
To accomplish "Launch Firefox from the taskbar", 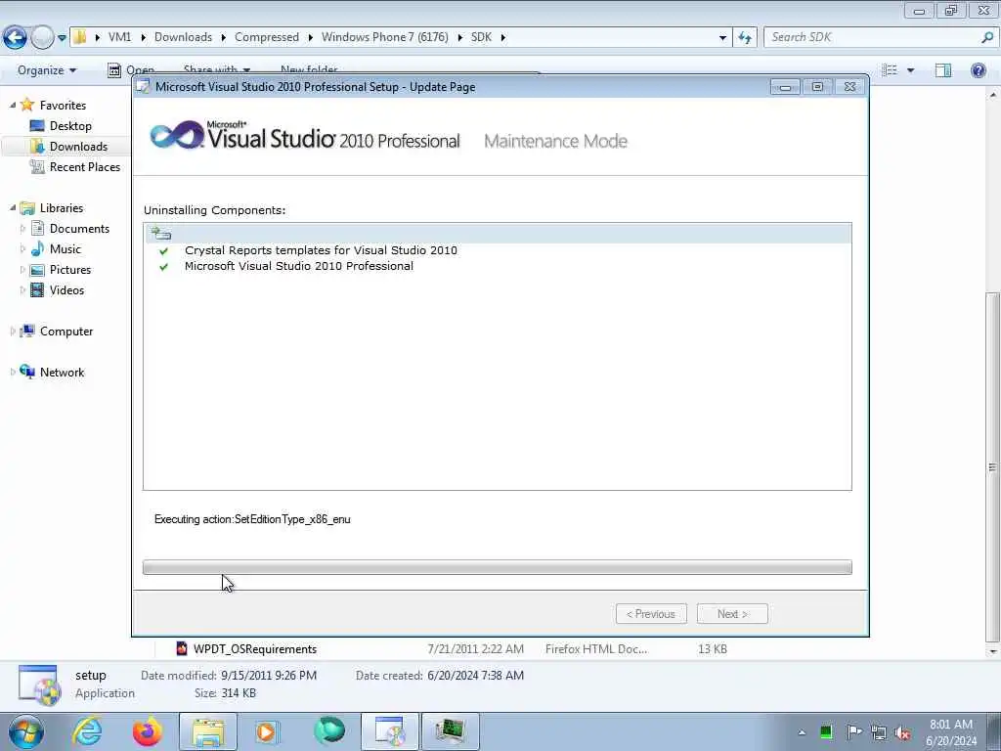I will 148,731.
